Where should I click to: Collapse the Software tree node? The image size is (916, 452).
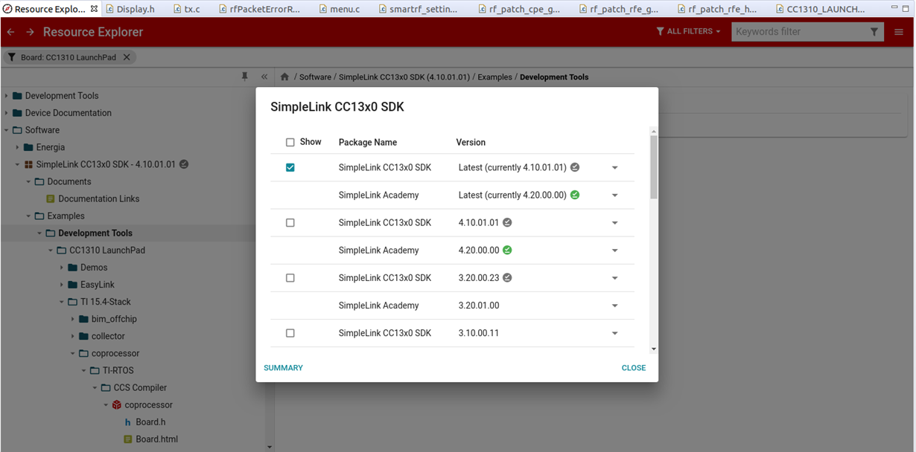click(x=7, y=130)
